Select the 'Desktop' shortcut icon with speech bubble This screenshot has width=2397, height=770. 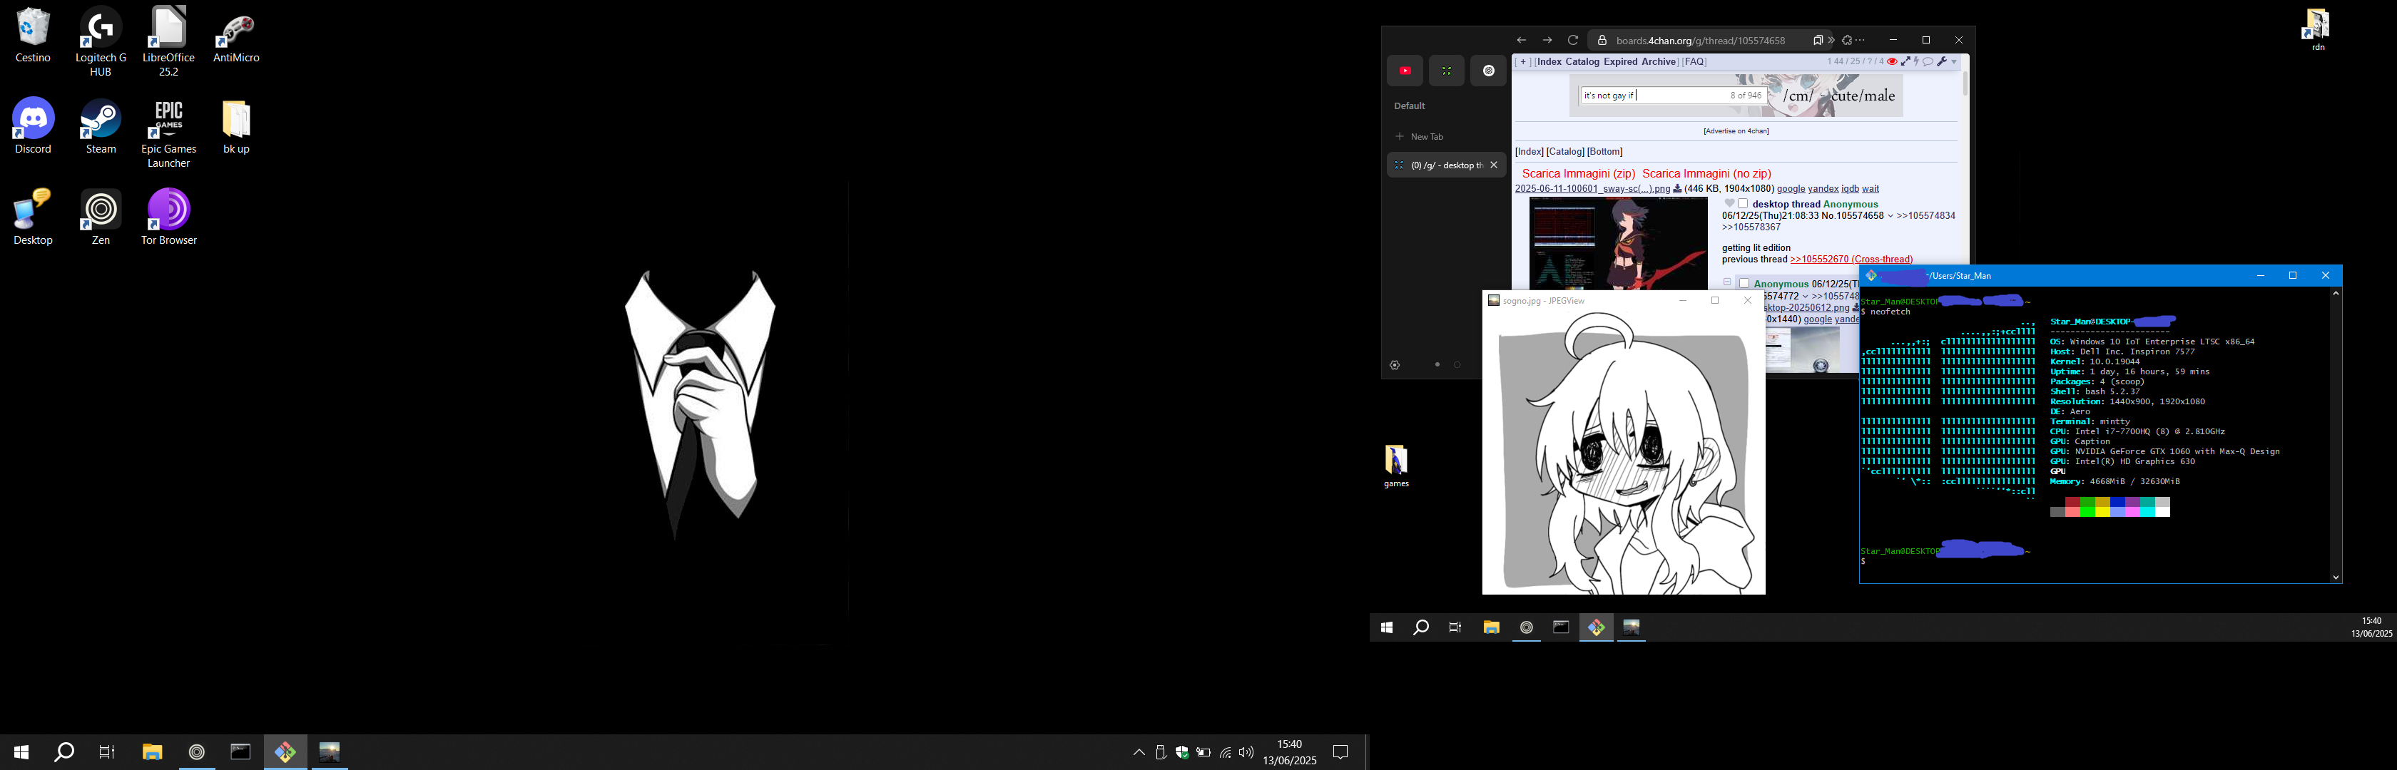click(x=33, y=217)
